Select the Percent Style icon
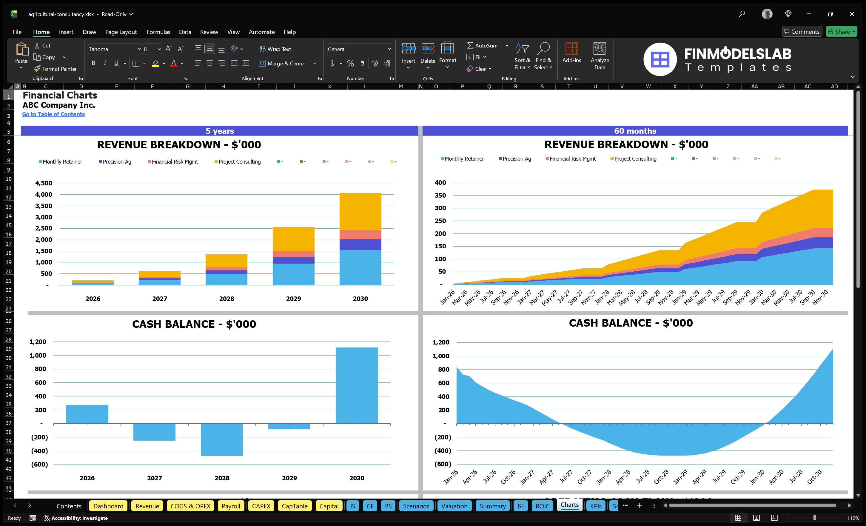Viewport: 866px width, 526px height. pyautogui.click(x=350, y=64)
